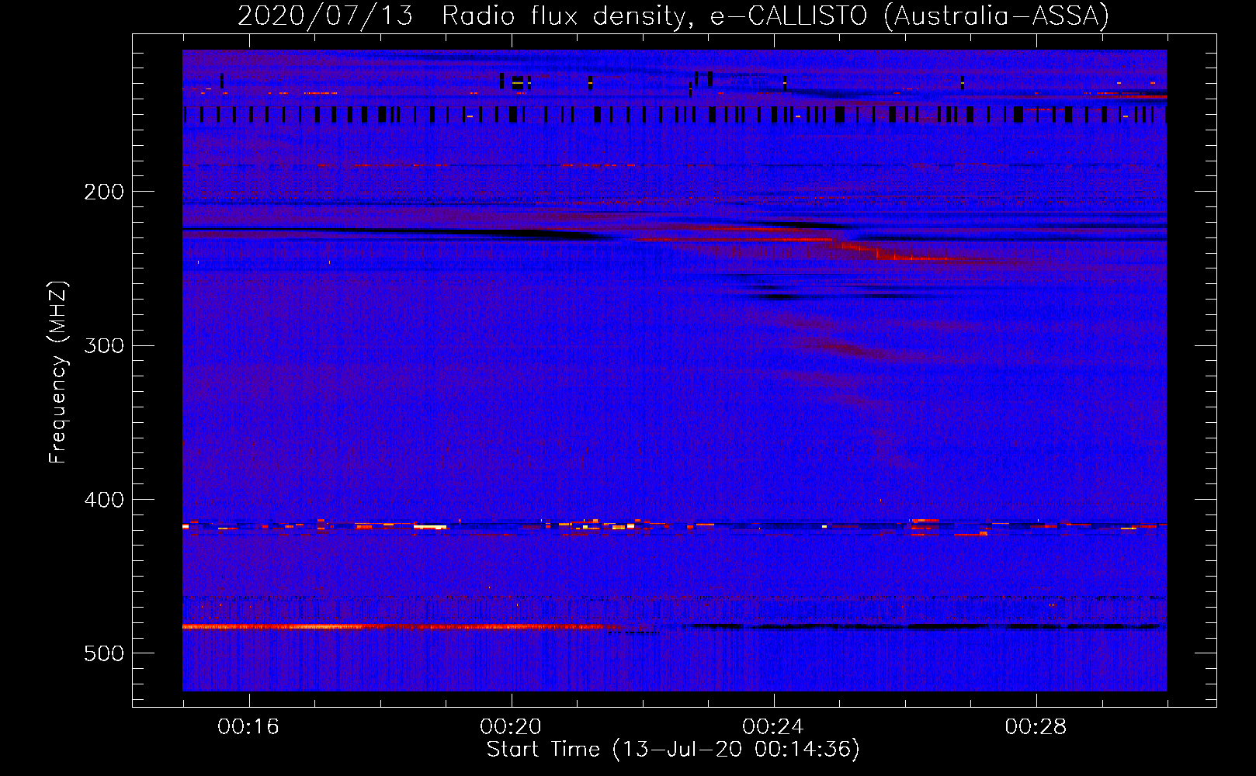Click the 00:16 time tick label

(x=248, y=726)
